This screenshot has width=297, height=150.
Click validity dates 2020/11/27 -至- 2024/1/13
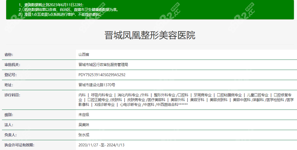click(101, 145)
